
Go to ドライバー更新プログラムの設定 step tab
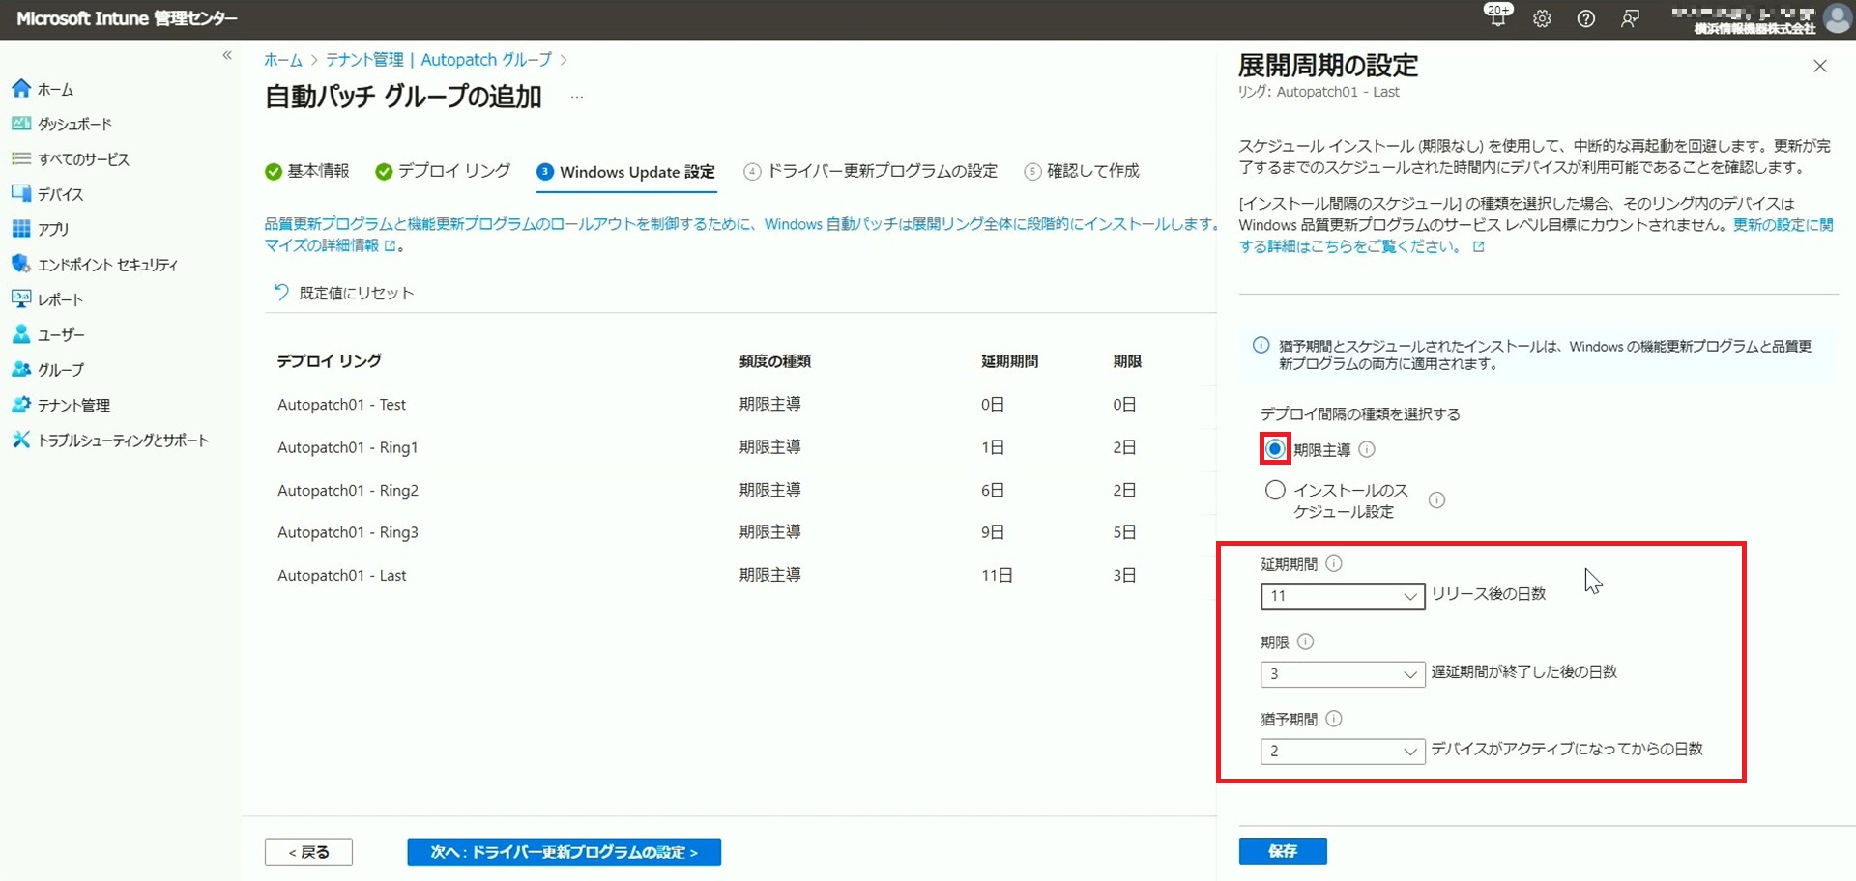point(870,171)
